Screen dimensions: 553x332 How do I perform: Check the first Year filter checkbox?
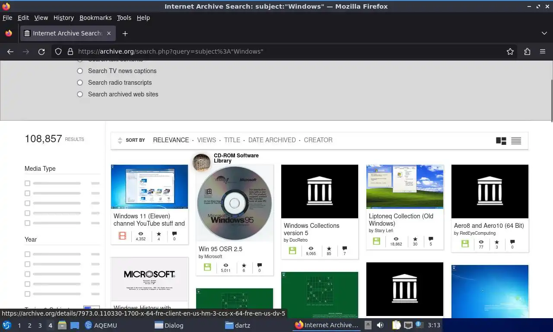tap(28, 254)
